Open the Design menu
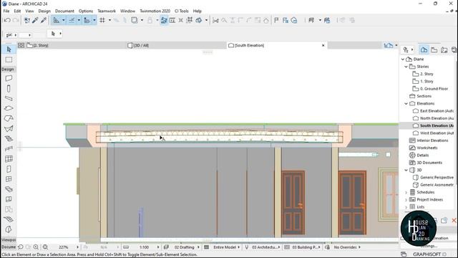This screenshot has height=258, width=458. (x=44, y=11)
